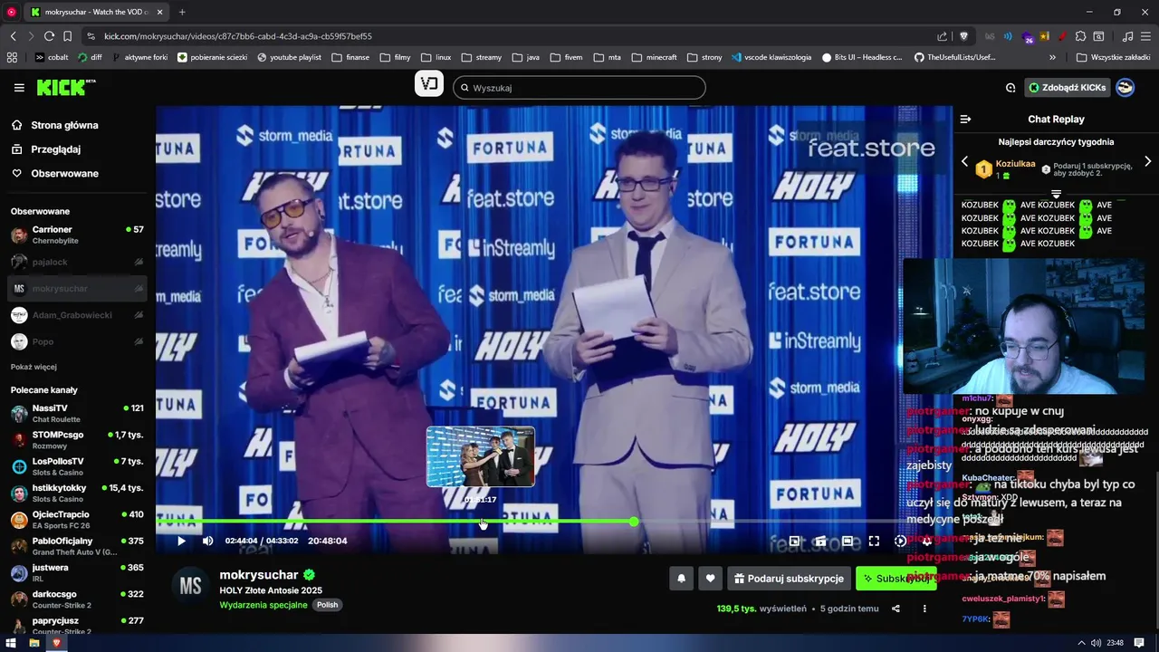Open the cobalt bookmark
Image resolution: width=1159 pixels, height=652 pixels.
click(52, 57)
